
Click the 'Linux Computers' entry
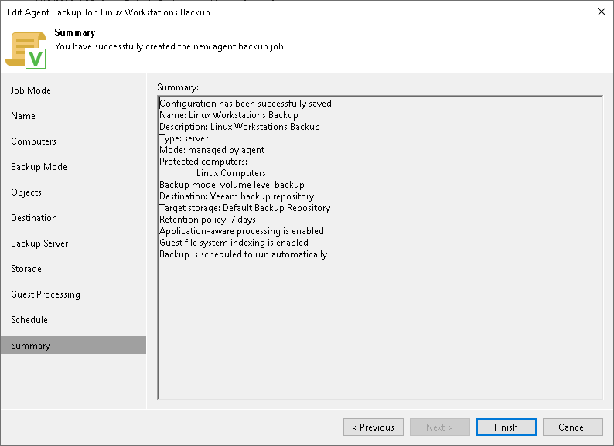pos(231,173)
